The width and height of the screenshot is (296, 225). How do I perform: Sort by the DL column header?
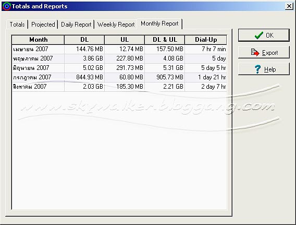(x=84, y=40)
